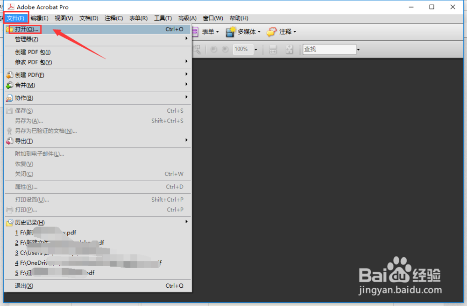Click the 历史记录(H) clock folder icon
467x306 pixels.
[9, 222]
